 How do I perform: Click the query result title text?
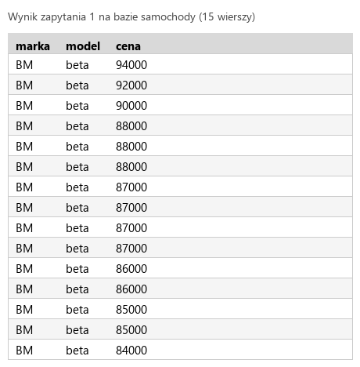(131, 17)
